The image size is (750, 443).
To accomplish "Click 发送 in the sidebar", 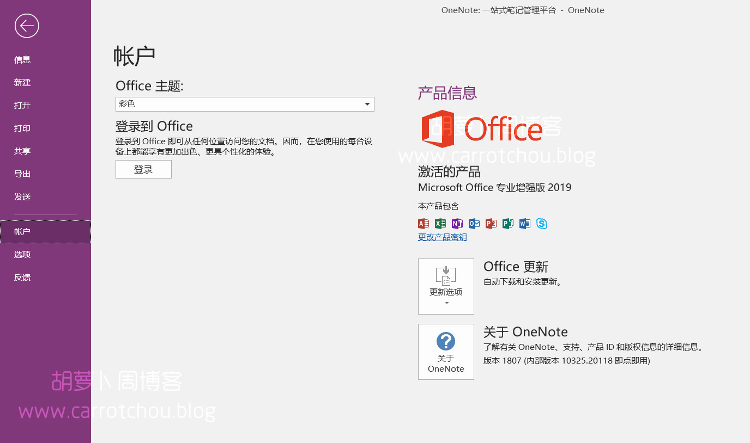I will (45, 197).
